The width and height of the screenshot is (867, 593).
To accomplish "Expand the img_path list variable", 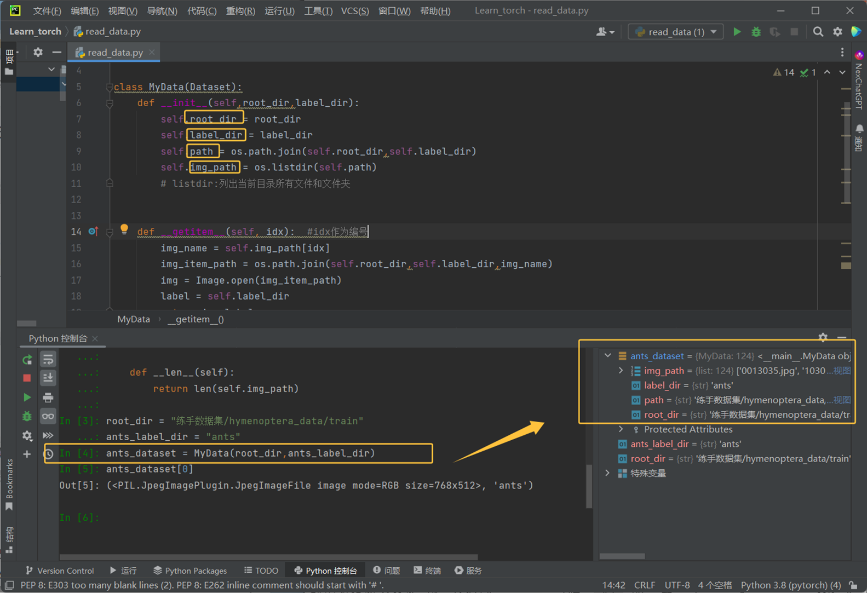I will [621, 371].
